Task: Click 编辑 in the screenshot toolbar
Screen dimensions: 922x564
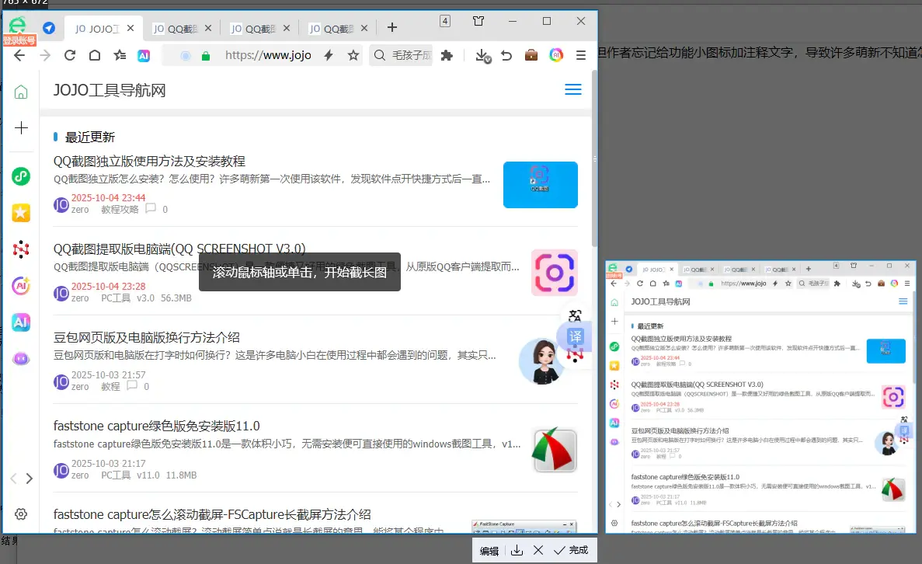Action: (489, 551)
